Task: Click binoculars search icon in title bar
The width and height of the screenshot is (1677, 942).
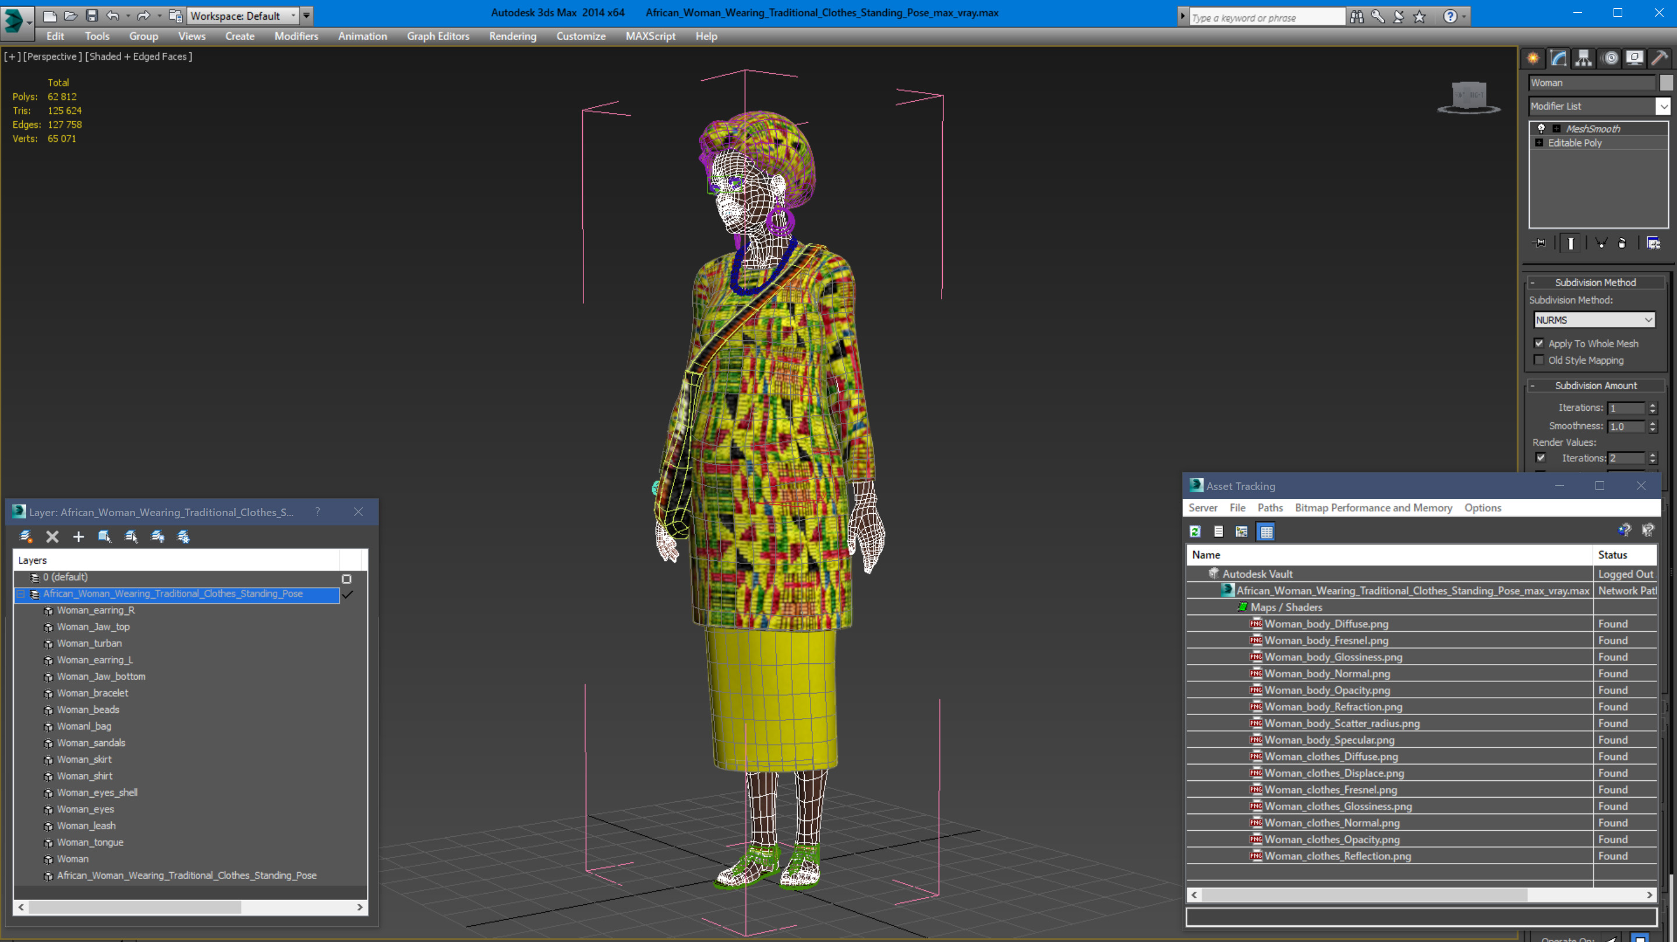Action: (x=1357, y=17)
